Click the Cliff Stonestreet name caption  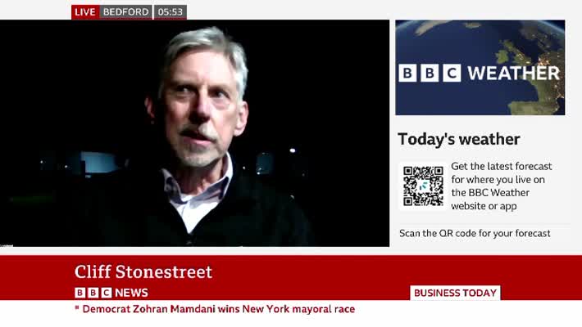143,272
